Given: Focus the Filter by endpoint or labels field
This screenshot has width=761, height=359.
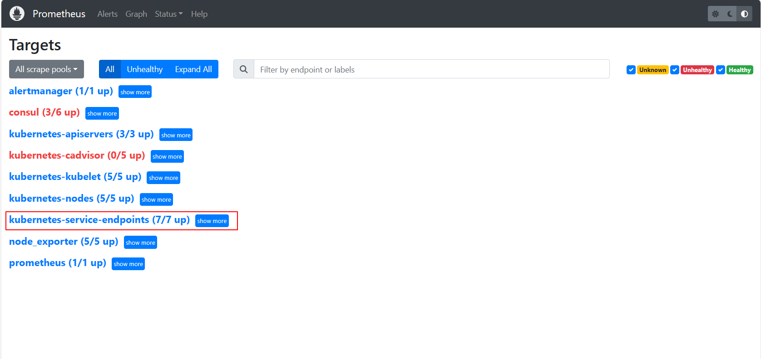Looking at the screenshot, I should point(432,69).
